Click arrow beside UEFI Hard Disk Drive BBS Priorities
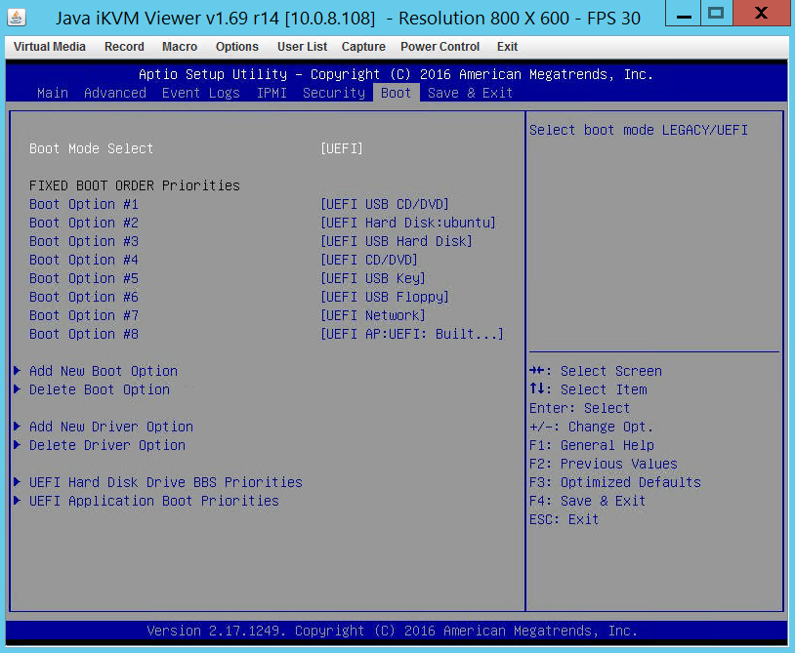 18,482
